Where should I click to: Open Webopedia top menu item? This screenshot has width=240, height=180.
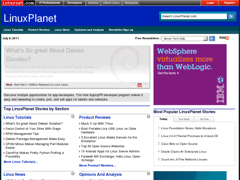(131, 3)
